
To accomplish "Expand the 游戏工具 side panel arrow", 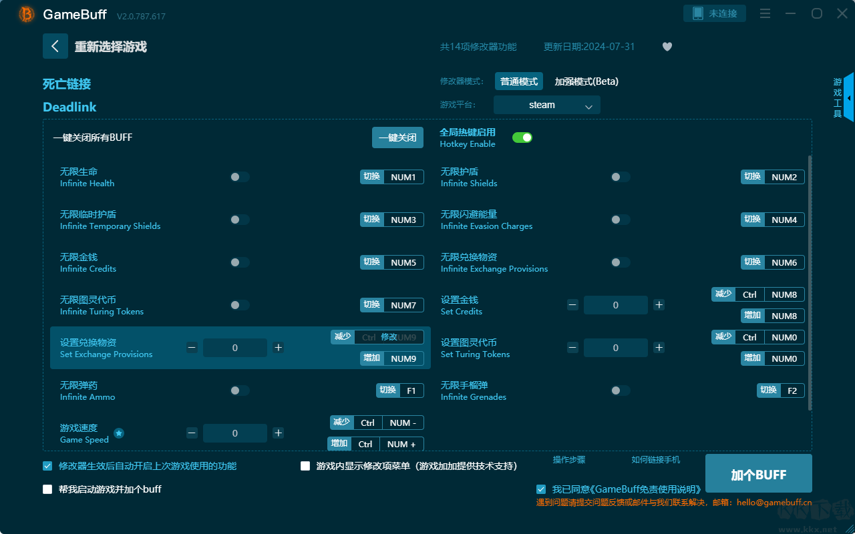I will click(x=848, y=97).
